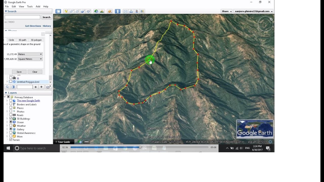Viewport: 324px width, 182px height.
Task: Click the Show Ruler toolbar icon
Action: 118,11
